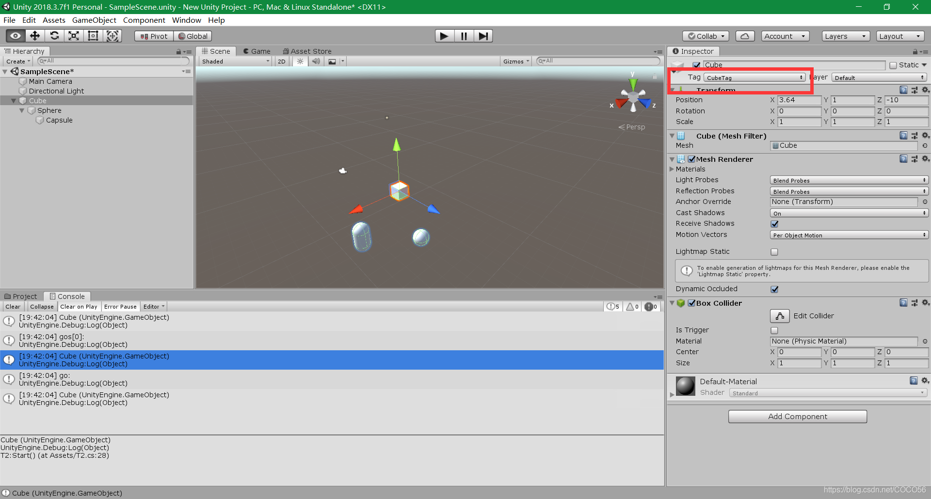The image size is (931, 499).
Task: Switch to the Game tab
Action: pos(257,51)
